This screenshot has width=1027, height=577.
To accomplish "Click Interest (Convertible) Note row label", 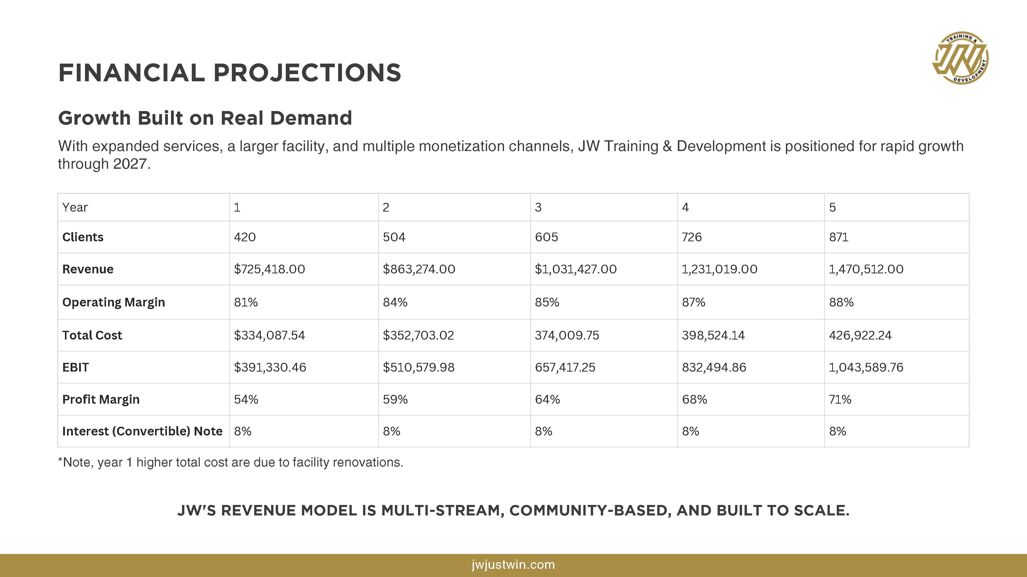I will coord(142,431).
